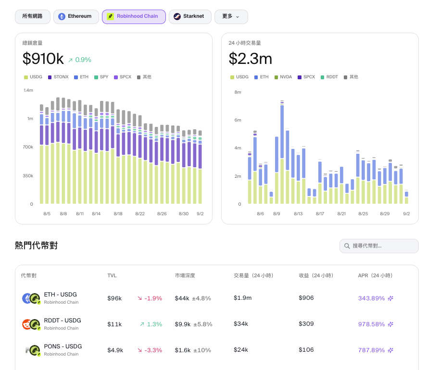Click the $910k total value locked figure
This screenshot has height=370, width=427.
click(x=43, y=59)
